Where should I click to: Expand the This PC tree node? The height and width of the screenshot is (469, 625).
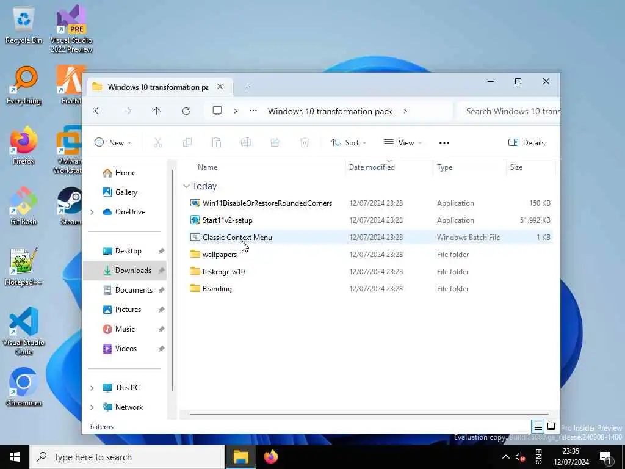[92, 388]
